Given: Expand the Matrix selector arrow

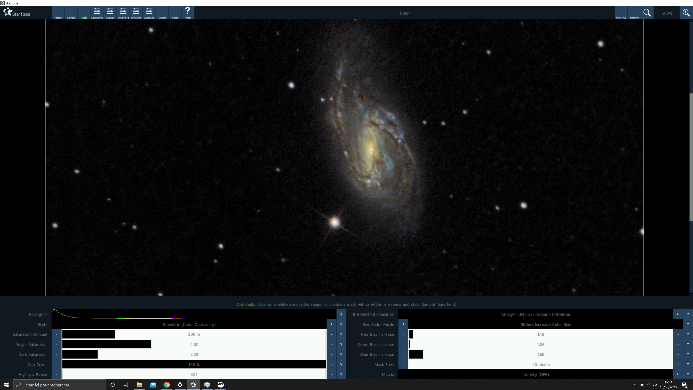Looking at the screenshot, I should [678, 374].
